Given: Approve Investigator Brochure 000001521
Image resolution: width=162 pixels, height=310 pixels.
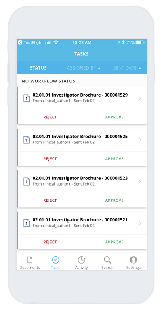Looking at the screenshot, I should click(114, 242).
